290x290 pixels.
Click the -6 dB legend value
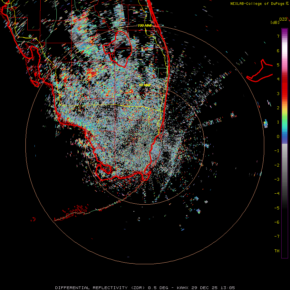277,222
